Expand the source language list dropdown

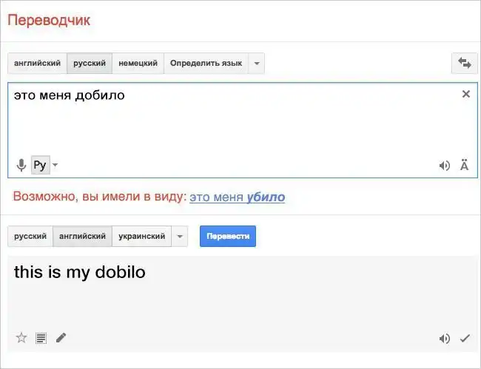(x=256, y=64)
